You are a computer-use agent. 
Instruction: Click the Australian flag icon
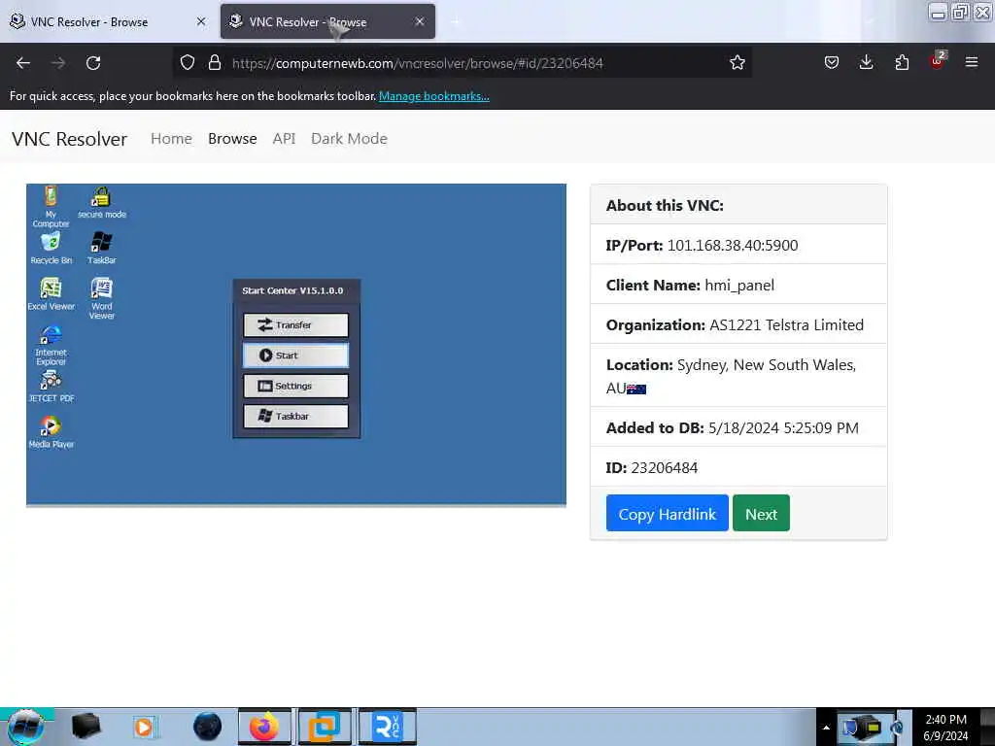tap(636, 390)
